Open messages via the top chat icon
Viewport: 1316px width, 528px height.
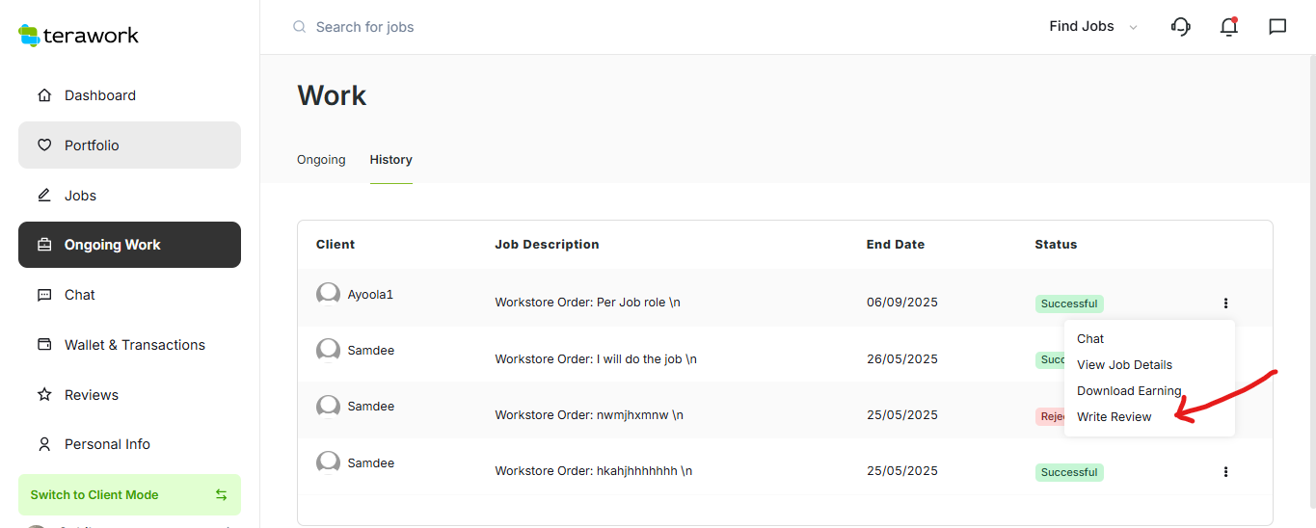(x=1277, y=27)
